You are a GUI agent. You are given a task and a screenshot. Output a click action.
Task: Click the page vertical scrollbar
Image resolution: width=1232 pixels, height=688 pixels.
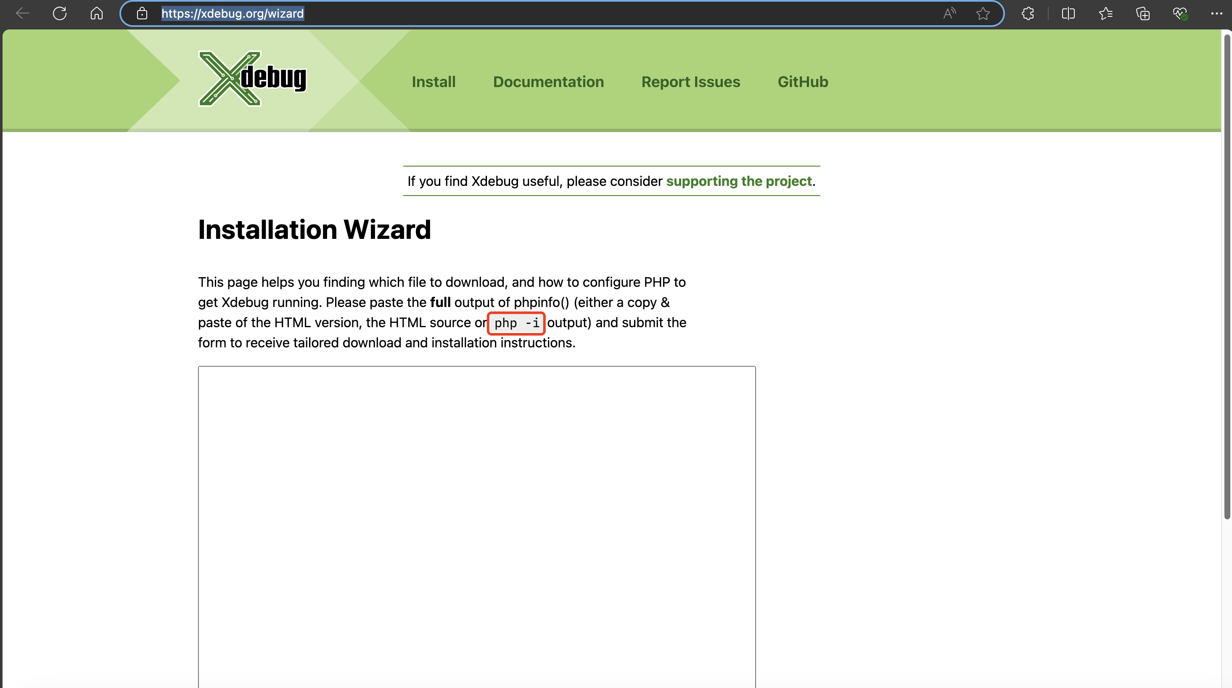[x=1227, y=278]
